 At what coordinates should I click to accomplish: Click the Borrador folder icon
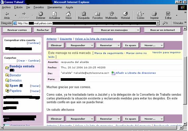7,75
